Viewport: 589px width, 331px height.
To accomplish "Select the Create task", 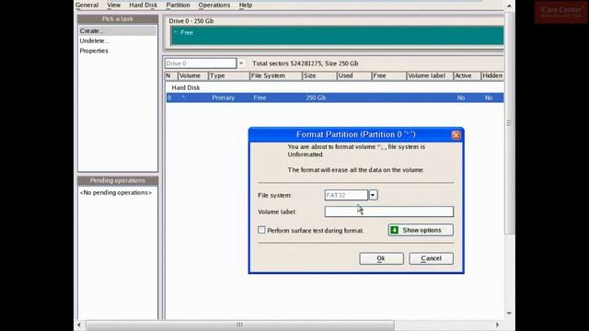I will click(117, 30).
